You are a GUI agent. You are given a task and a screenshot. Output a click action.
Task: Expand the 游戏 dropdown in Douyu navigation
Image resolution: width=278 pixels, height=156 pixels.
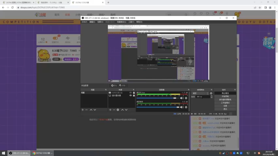pos(102,15)
